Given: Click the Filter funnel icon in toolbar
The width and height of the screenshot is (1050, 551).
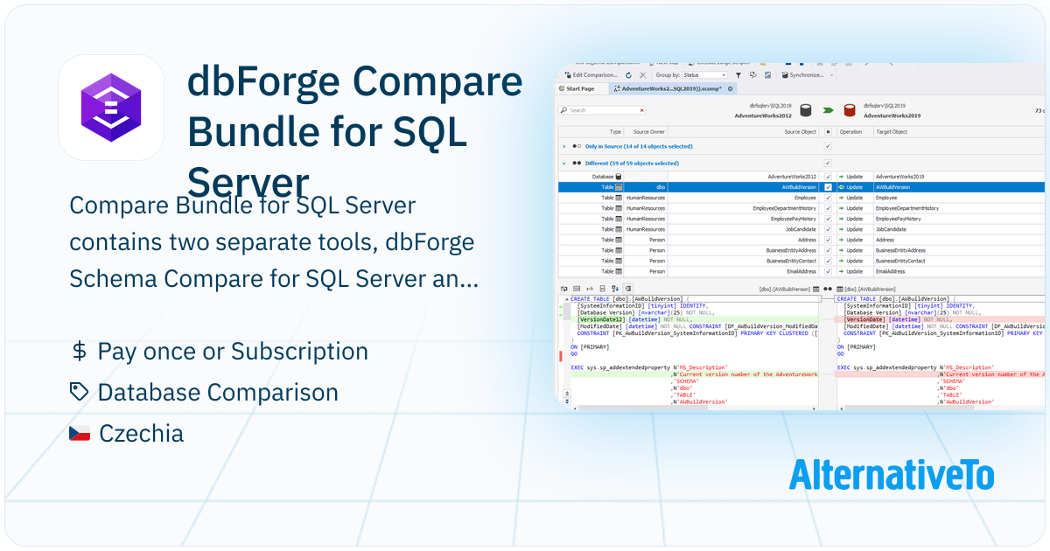Looking at the screenshot, I should click(x=738, y=75).
